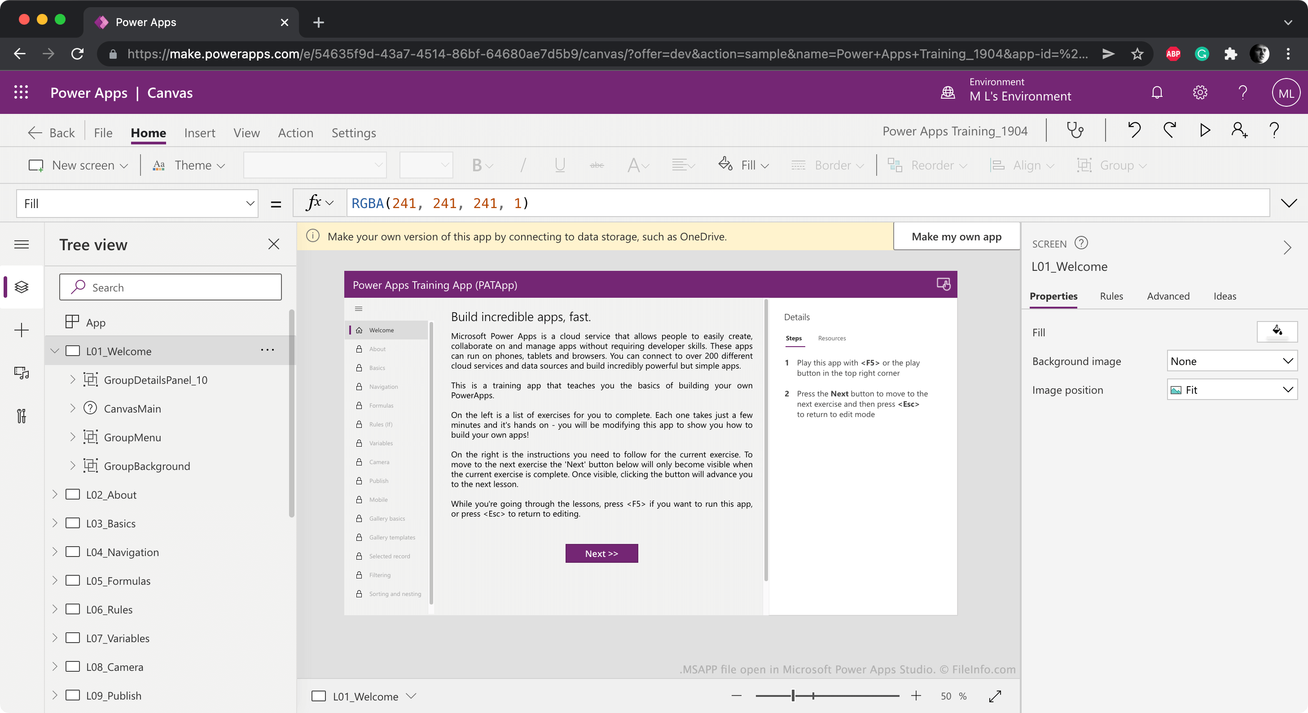Open the Fill color picker swatch

coord(1277,332)
